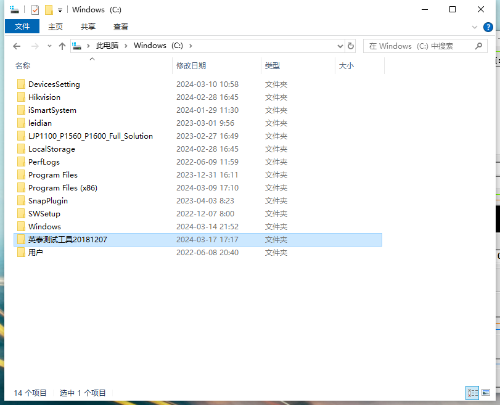The image size is (500, 405).
Task: Switch to large thumbnails view icon
Action: pos(486,393)
